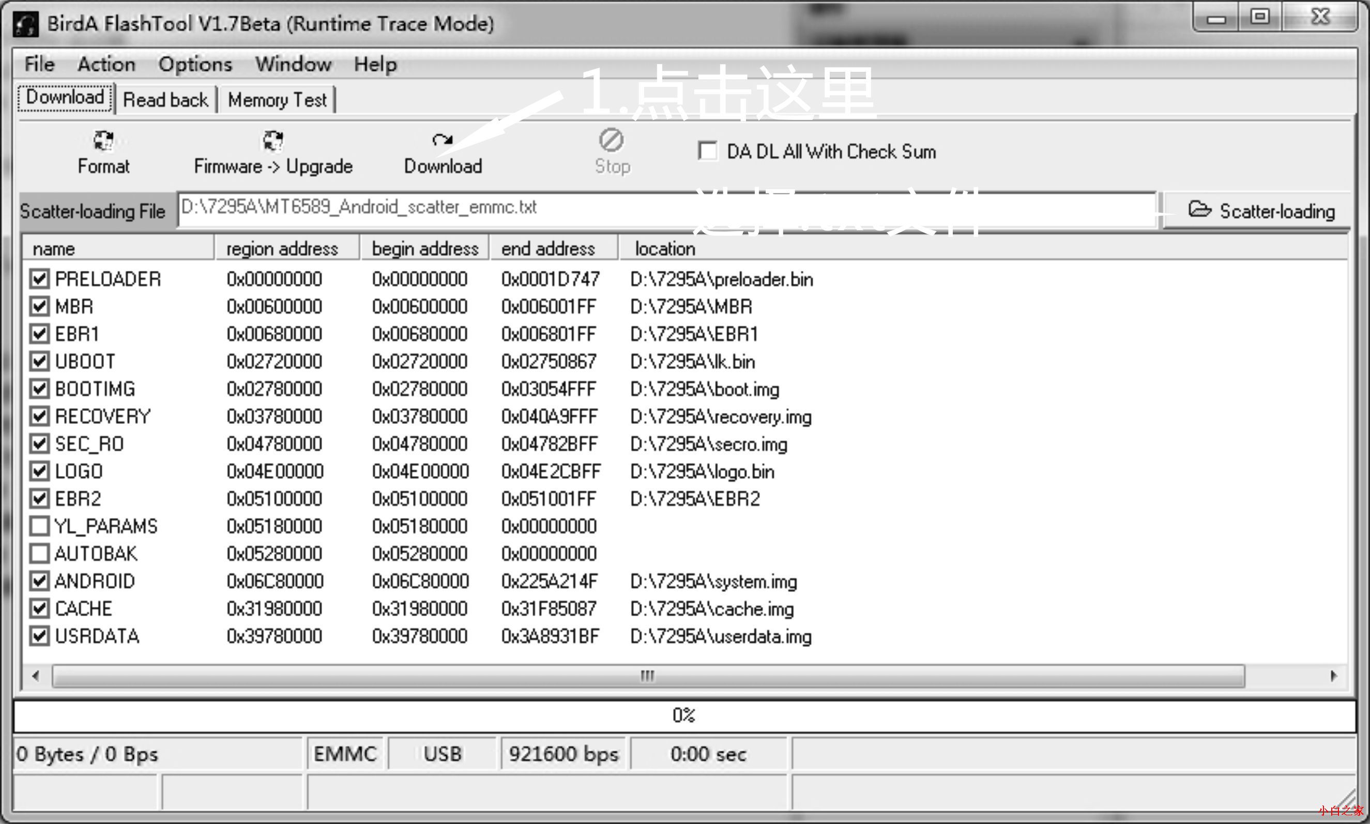This screenshot has width=1370, height=824.
Task: Uncheck the CACHE partition checkbox
Action: click(x=39, y=608)
